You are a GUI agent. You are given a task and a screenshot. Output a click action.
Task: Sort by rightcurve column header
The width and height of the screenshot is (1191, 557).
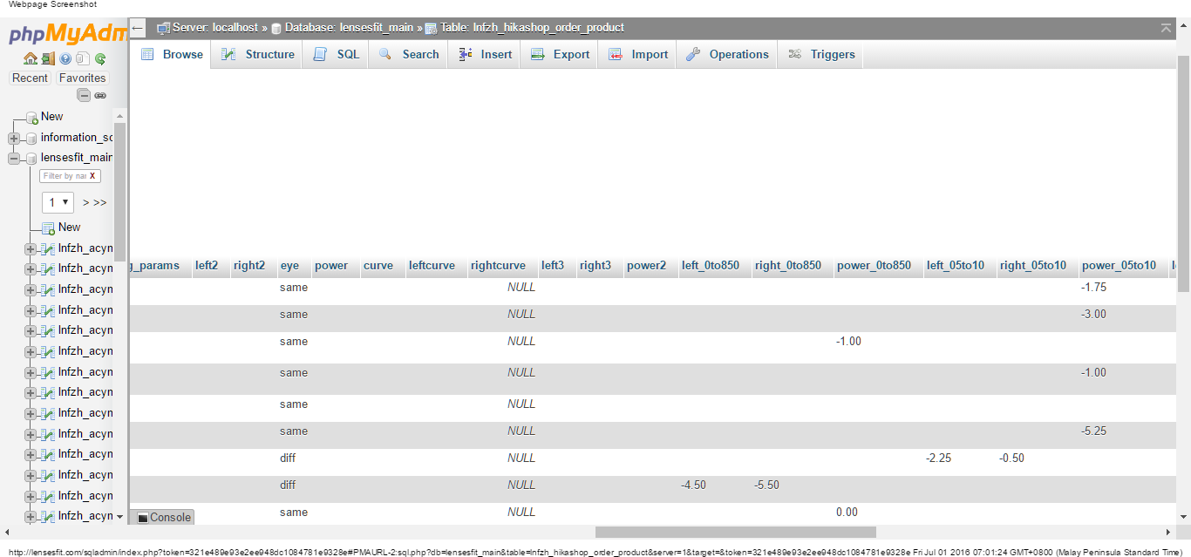tap(498, 266)
